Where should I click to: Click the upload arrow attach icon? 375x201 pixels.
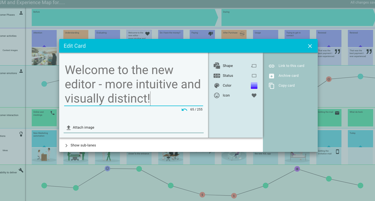tap(69, 128)
